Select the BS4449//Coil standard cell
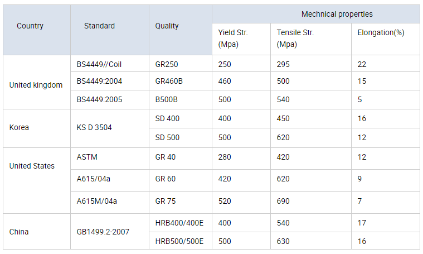 [x=110, y=64]
